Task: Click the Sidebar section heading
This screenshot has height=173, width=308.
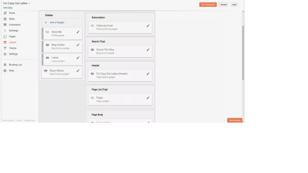Action: (49, 15)
